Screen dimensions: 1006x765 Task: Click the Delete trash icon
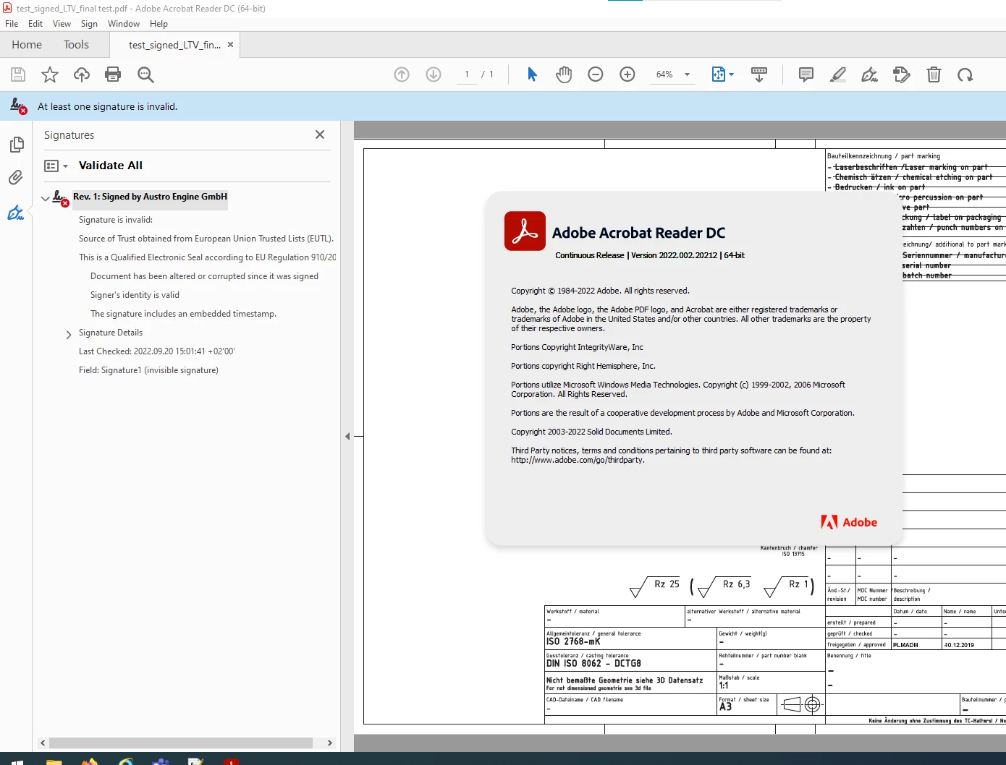[x=934, y=74]
